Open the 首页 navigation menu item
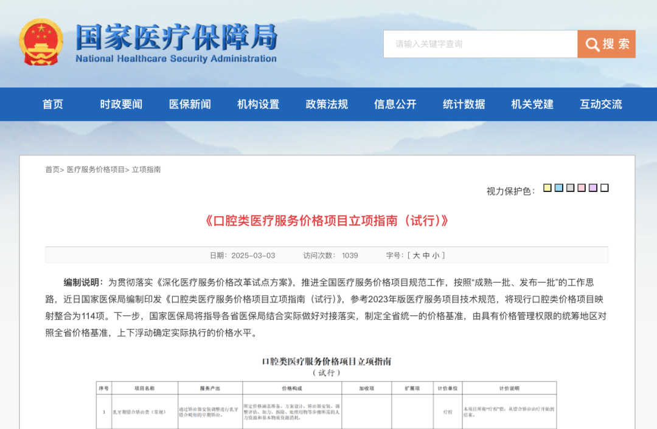Viewport: 657px width, 429px height. click(x=53, y=105)
